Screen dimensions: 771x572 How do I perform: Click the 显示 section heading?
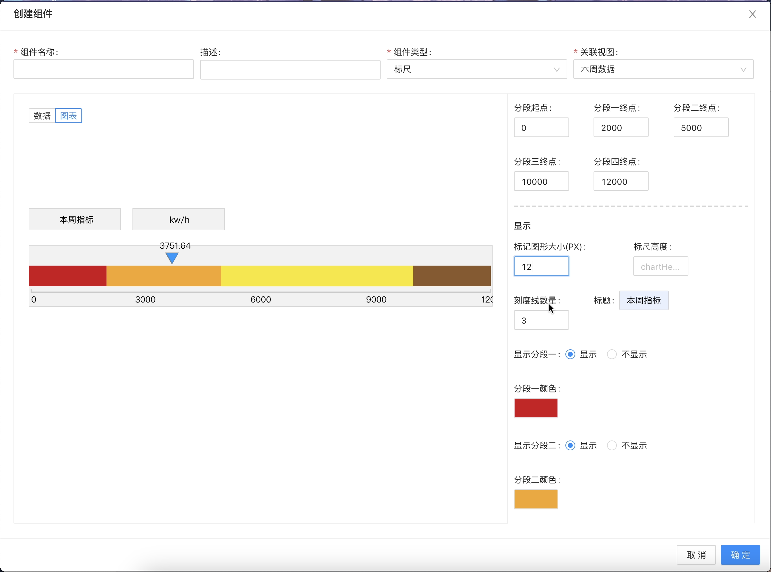click(522, 226)
